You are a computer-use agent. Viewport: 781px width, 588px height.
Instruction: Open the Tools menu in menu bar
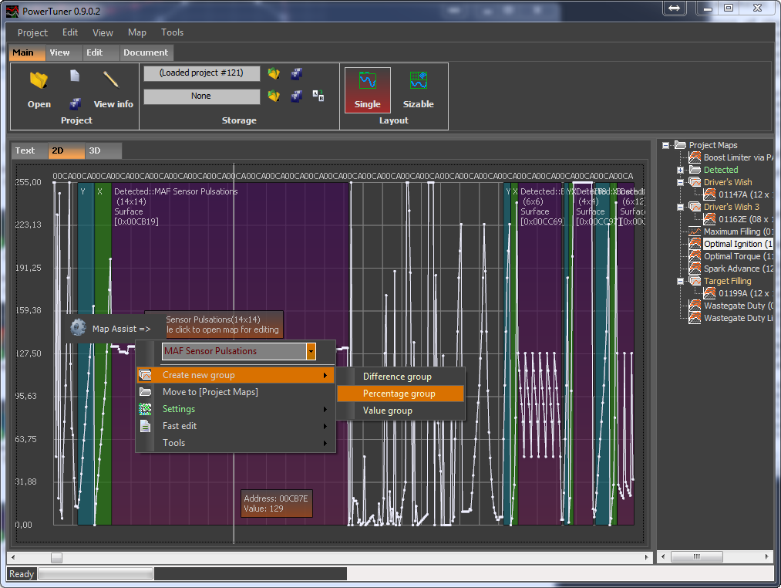tap(173, 32)
